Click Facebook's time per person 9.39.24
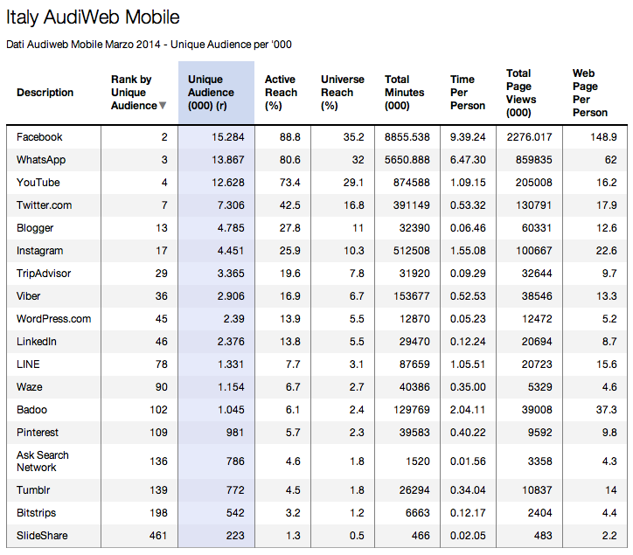Viewport: 633px width, 555px height. [468, 137]
